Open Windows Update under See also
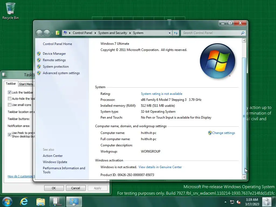276x207 pixels. [x=55, y=162]
